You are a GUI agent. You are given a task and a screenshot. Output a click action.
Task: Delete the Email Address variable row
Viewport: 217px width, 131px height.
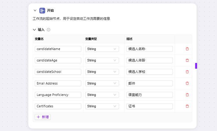187,83
